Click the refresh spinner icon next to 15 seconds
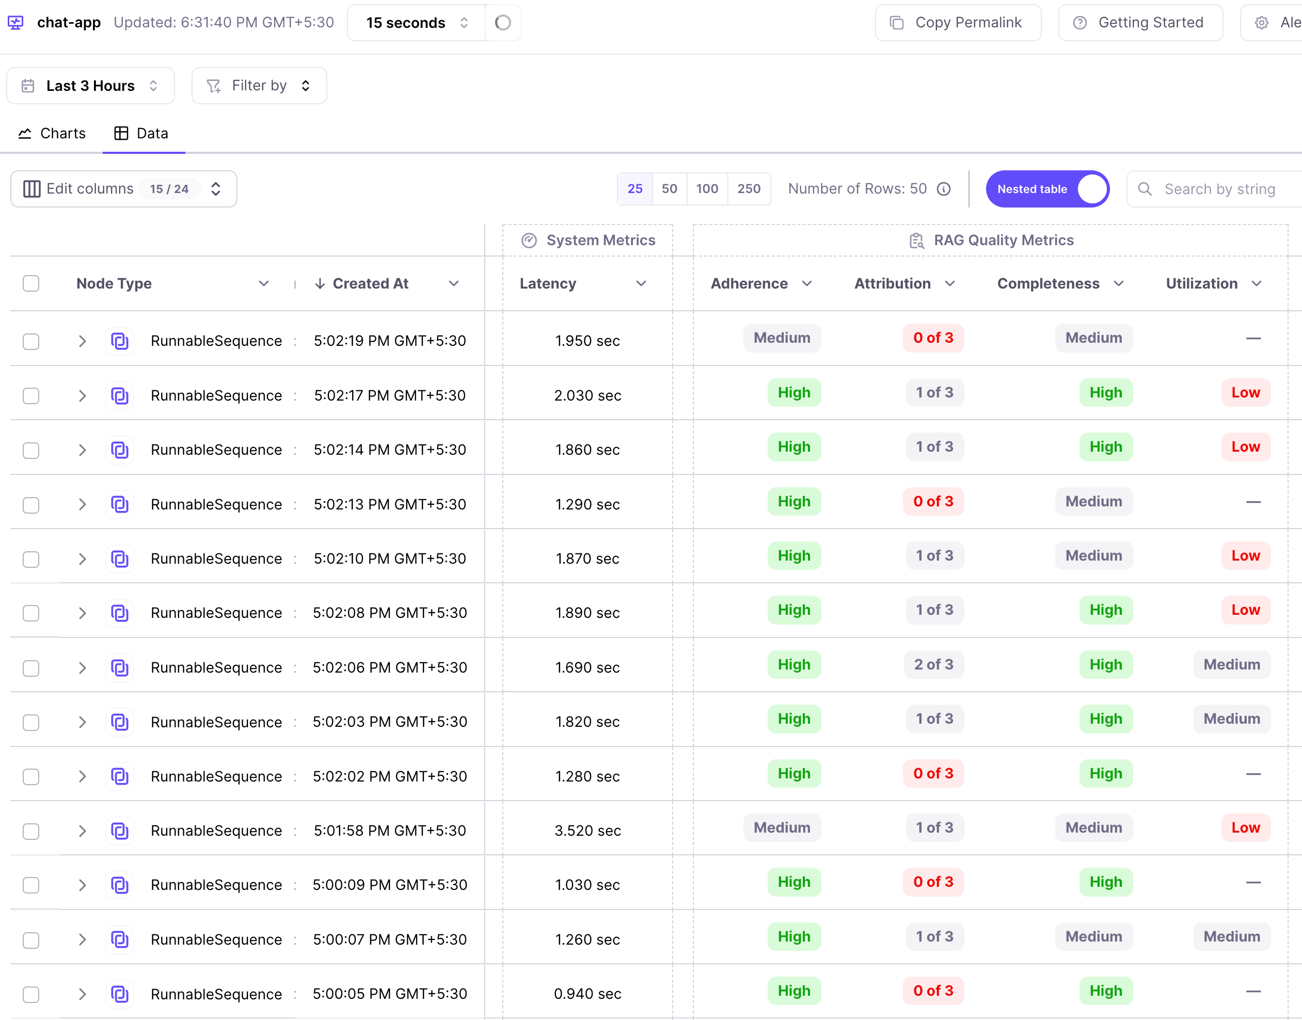The image size is (1302, 1020). [x=503, y=23]
